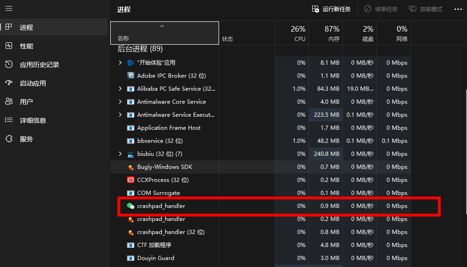The width and height of the screenshot is (467, 267).
Task: Go to 启动应用 startup apps page
Action: [x=33, y=83]
